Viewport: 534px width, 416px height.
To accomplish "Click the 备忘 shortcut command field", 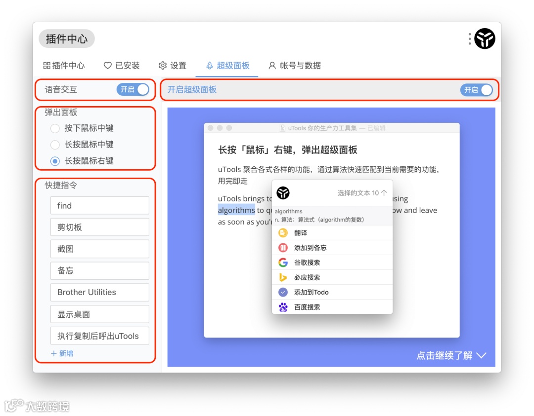I will coord(100,270).
